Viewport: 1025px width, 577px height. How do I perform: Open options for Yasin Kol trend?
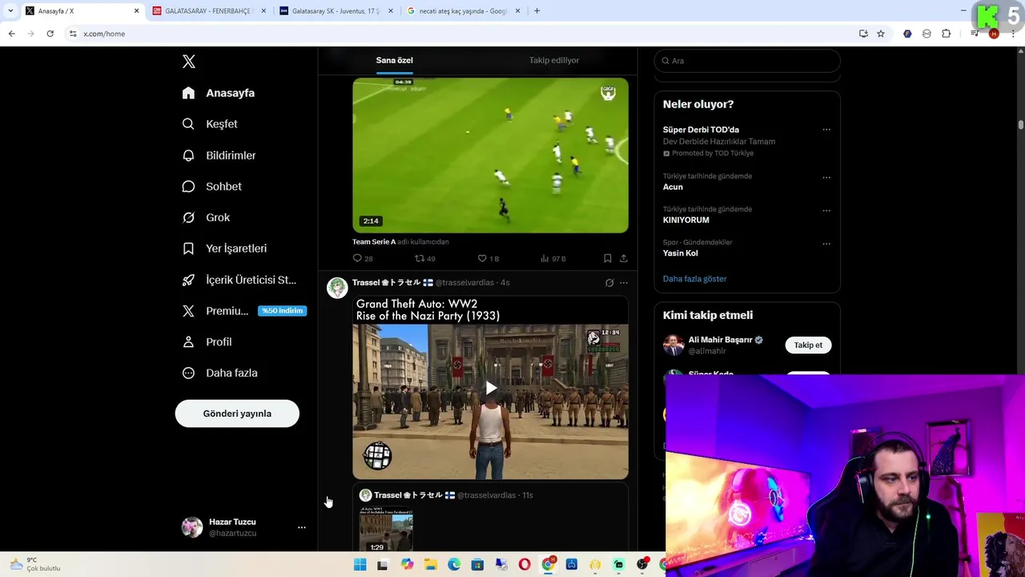coord(826,244)
